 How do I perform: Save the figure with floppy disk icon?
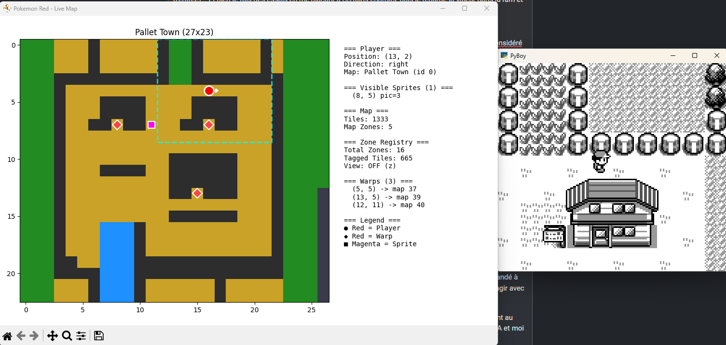[98, 336]
